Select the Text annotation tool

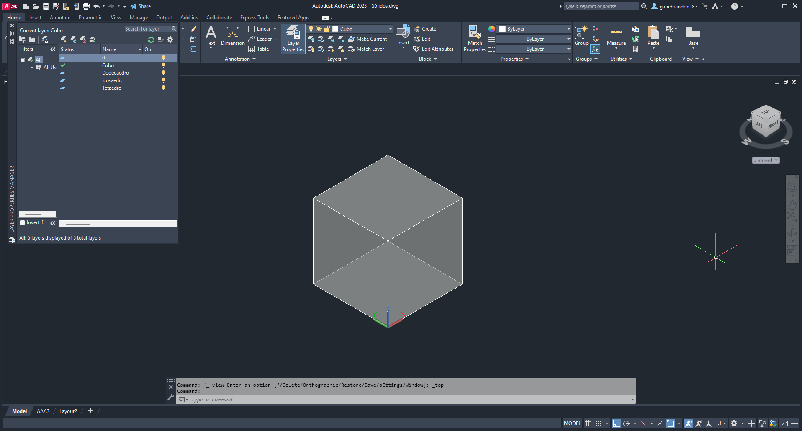211,36
